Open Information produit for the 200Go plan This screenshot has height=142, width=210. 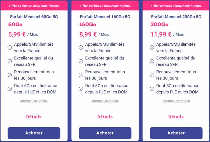(x=176, y=101)
